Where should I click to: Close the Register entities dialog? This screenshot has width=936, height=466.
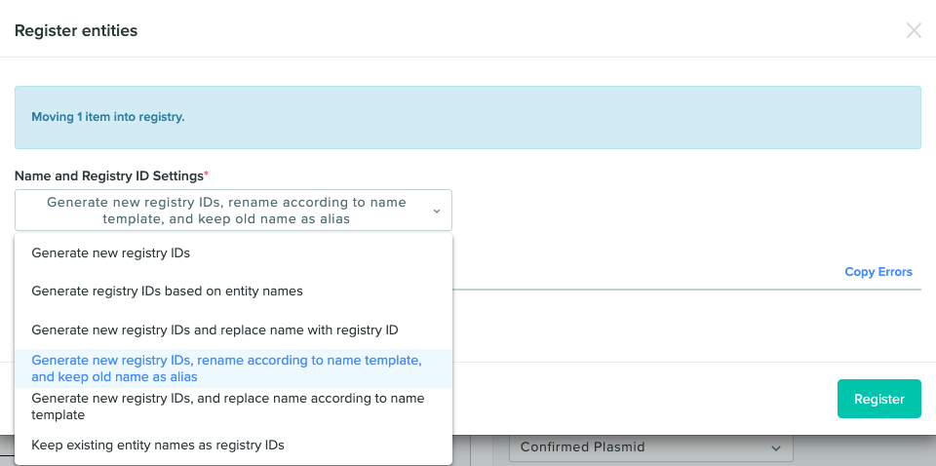914,30
